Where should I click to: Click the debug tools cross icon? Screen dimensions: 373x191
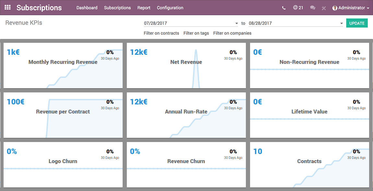(x=323, y=8)
